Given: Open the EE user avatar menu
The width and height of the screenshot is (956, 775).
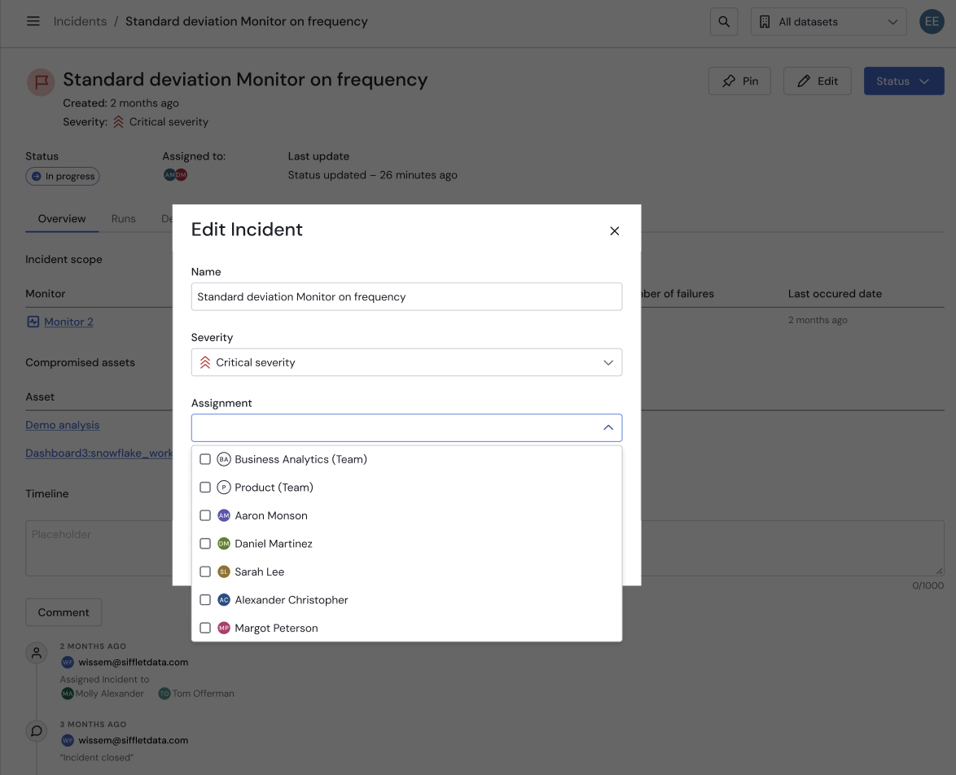Looking at the screenshot, I should [x=932, y=22].
